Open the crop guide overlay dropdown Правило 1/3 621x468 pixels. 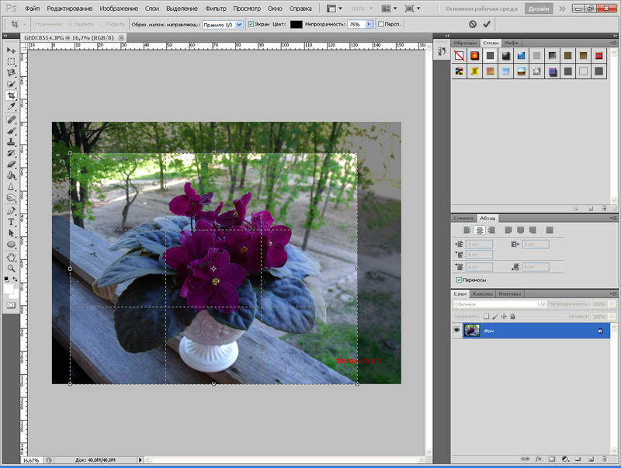coord(223,24)
